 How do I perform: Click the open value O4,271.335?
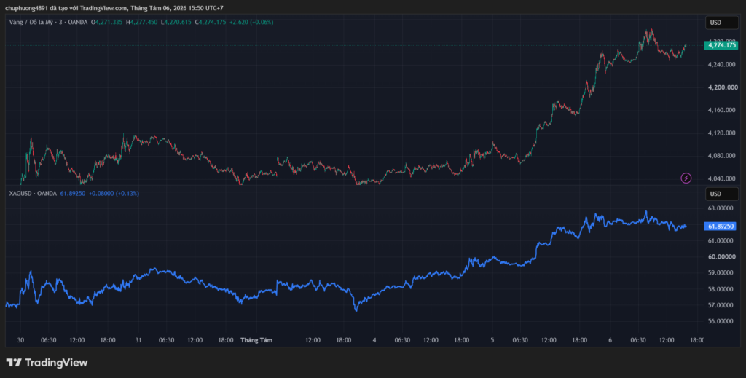(107, 22)
